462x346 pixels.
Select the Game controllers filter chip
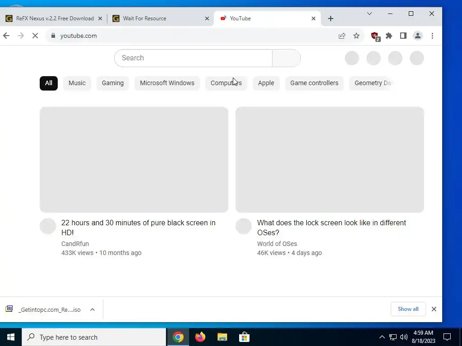pos(314,83)
